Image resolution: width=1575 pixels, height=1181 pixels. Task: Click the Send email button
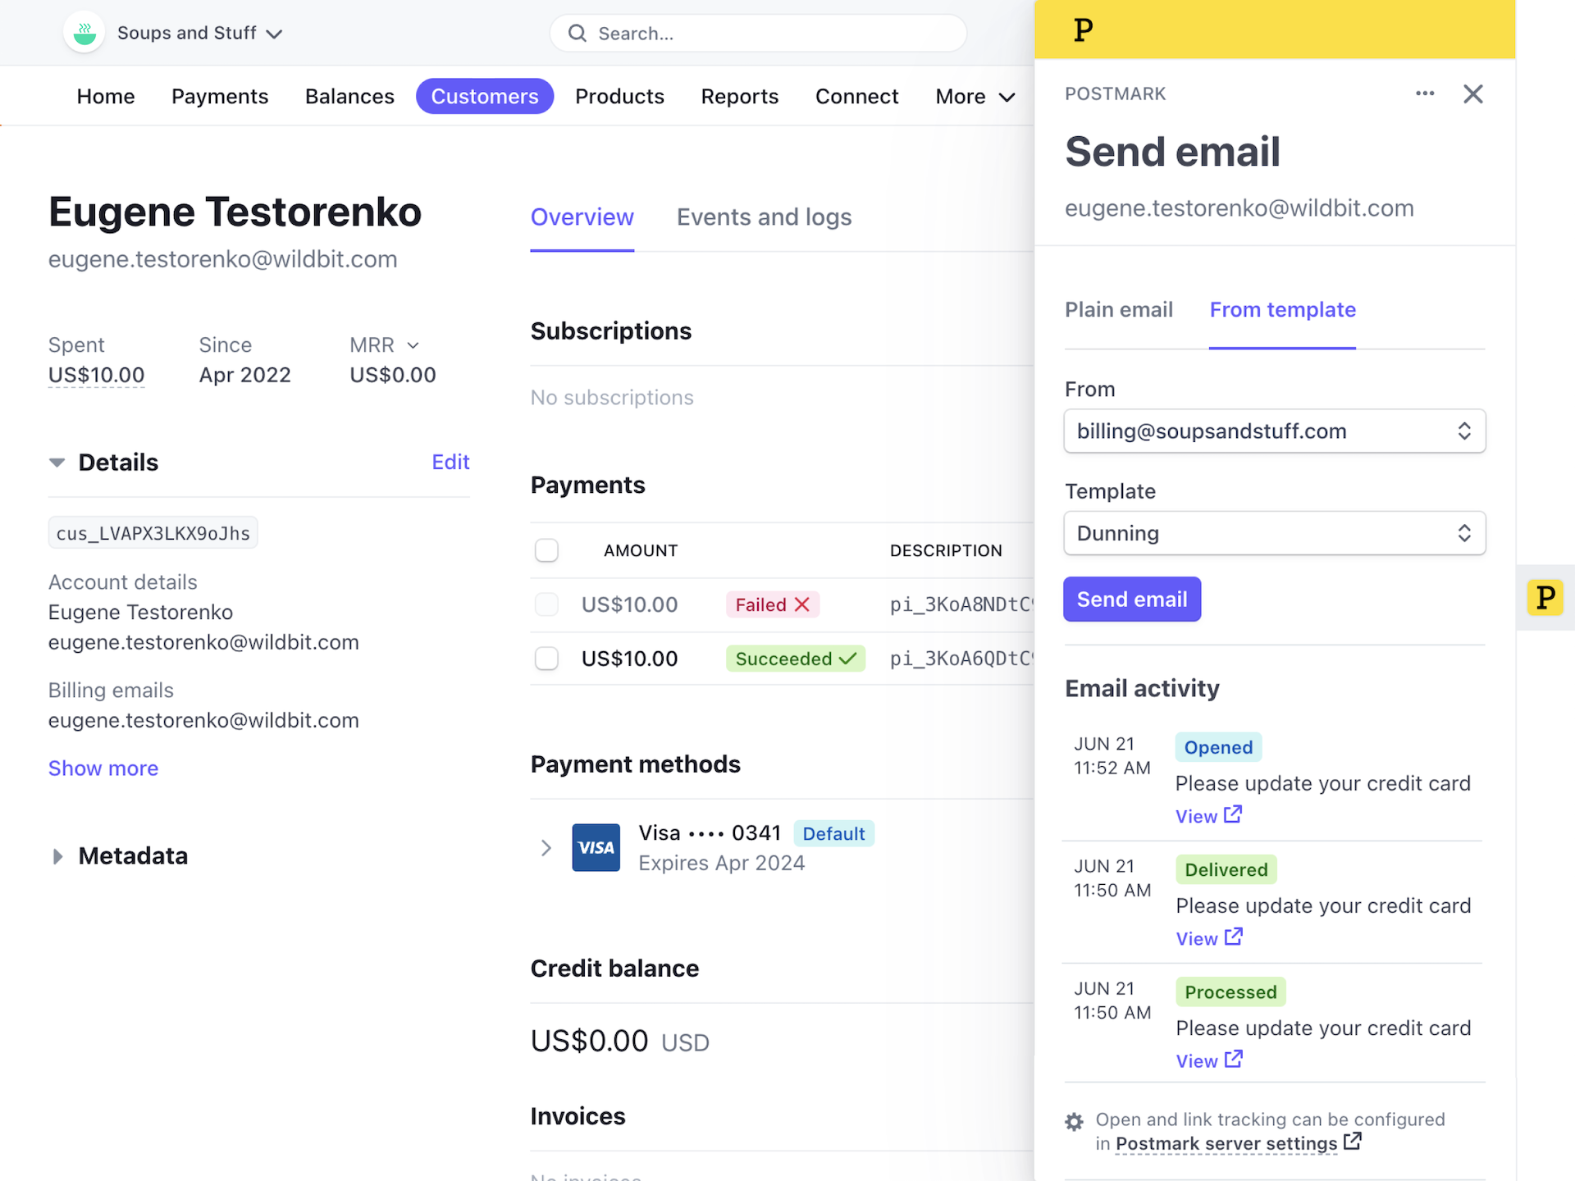pos(1131,599)
